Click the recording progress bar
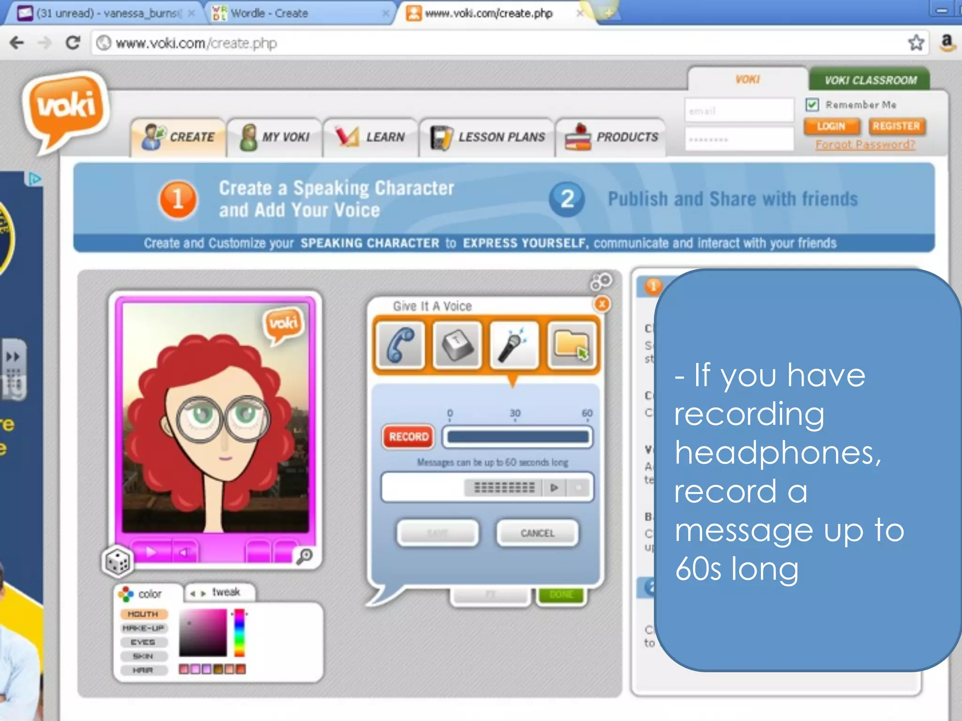This screenshot has height=721, width=962. [518, 437]
